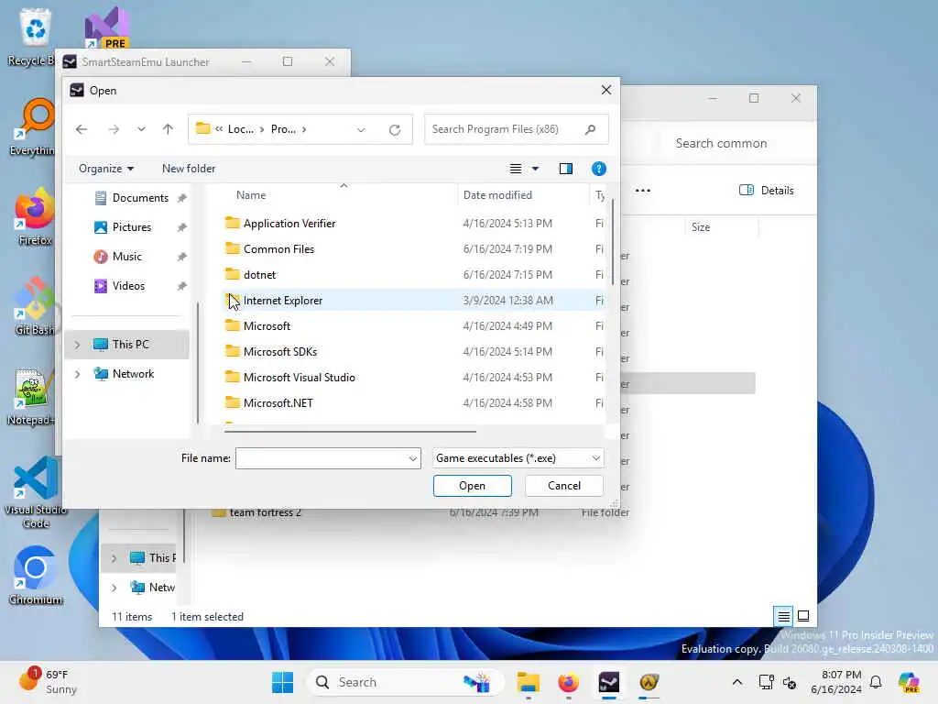Select the Microsoft.NET folder
This screenshot has height=704, width=938.
click(x=413, y=403)
